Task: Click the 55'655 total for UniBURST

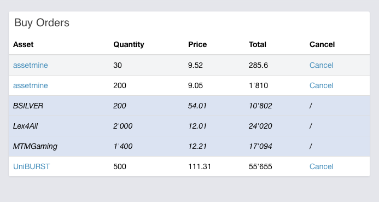Action: click(260, 166)
